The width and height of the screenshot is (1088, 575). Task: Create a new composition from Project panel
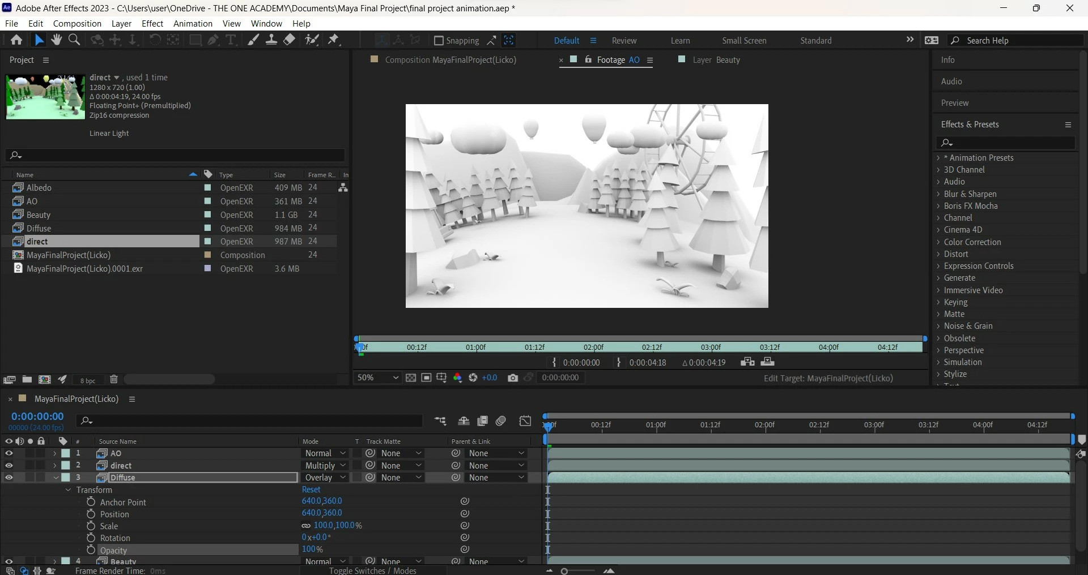(45, 380)
